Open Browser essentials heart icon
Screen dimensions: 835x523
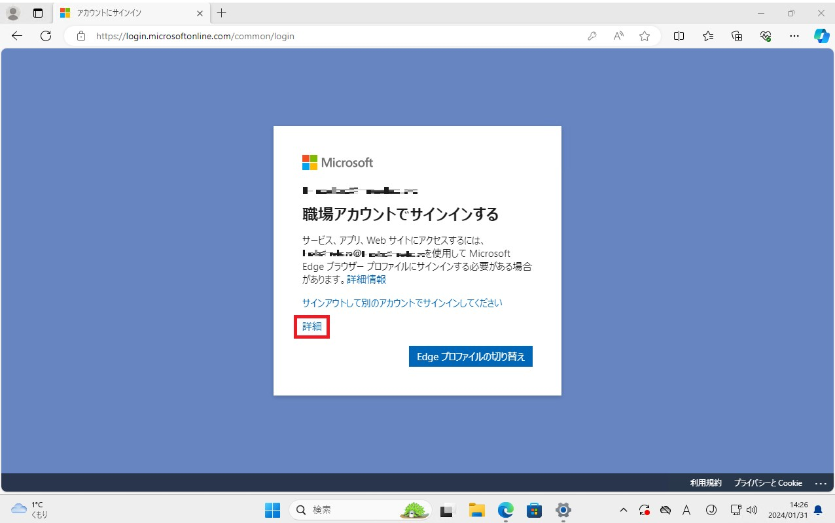[x=766, y=36]
